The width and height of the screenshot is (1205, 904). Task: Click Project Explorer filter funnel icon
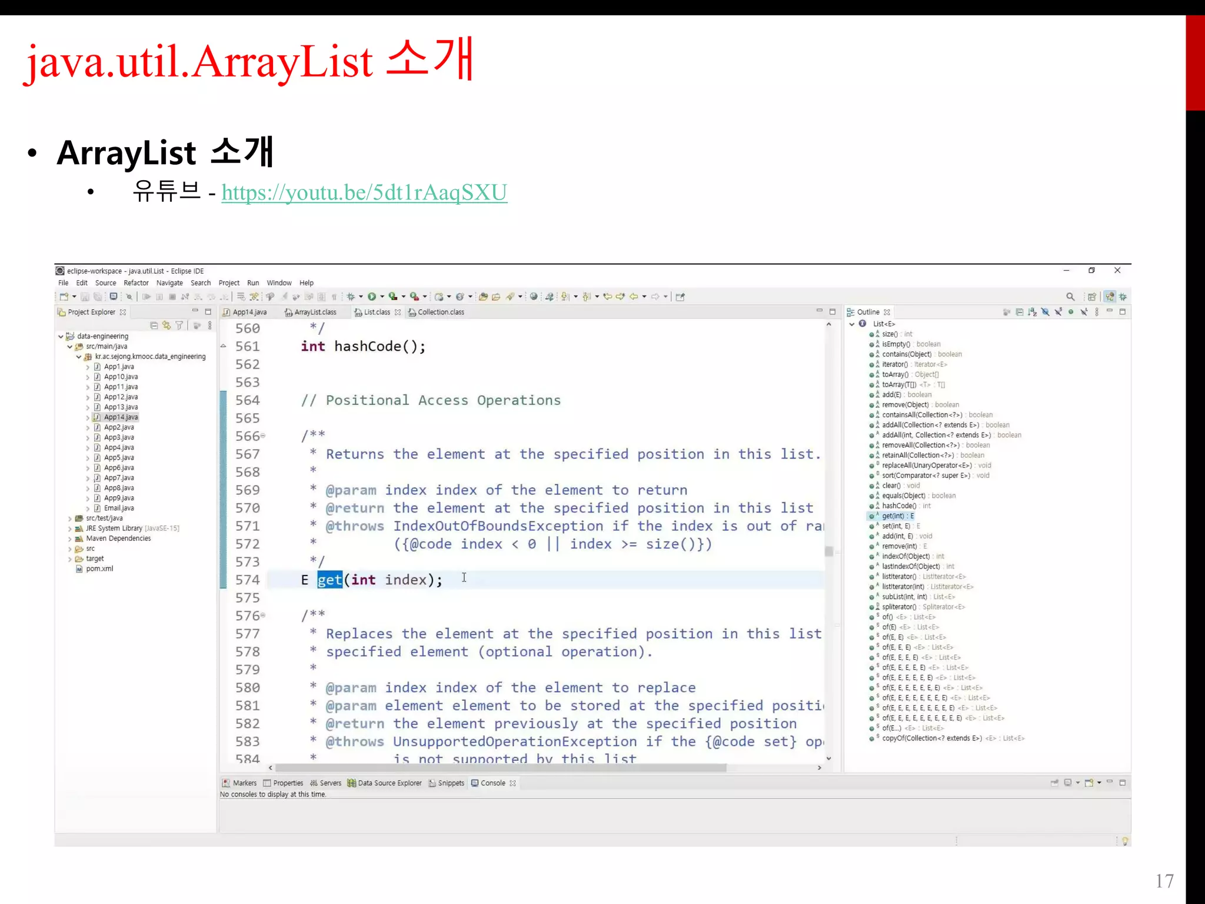click(179, 325)
